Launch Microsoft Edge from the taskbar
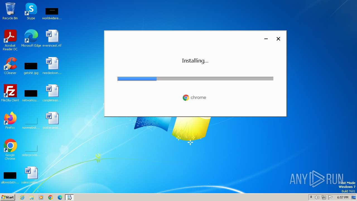The width and height of the screenshot is (357, 201). click(x=60, y=197)
